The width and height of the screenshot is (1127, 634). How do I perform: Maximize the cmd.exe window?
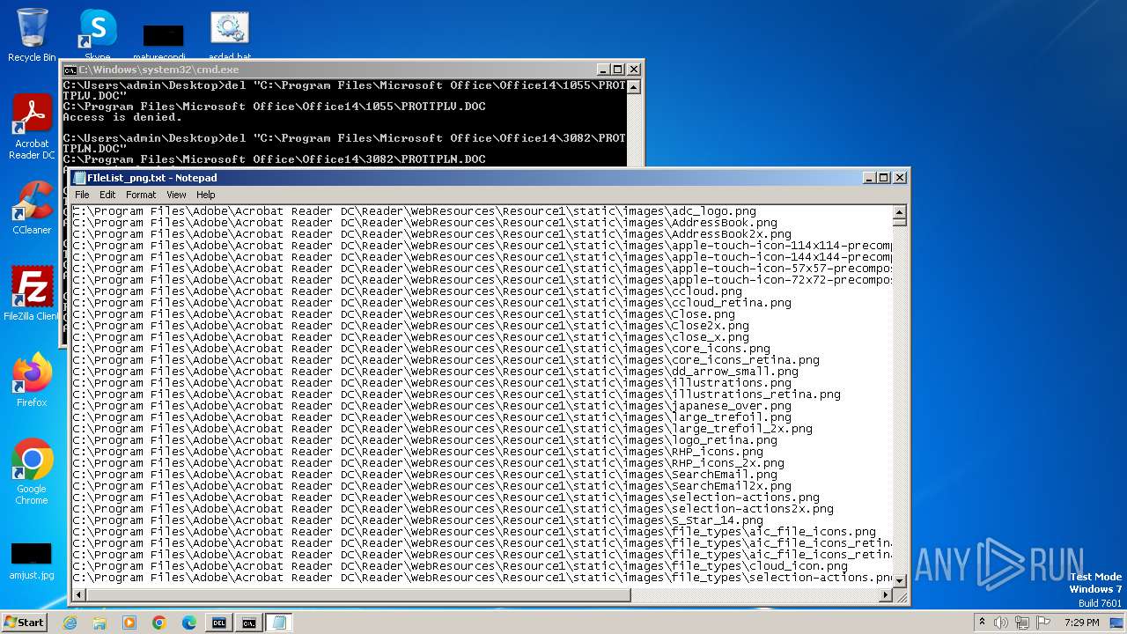pos(617,70)
